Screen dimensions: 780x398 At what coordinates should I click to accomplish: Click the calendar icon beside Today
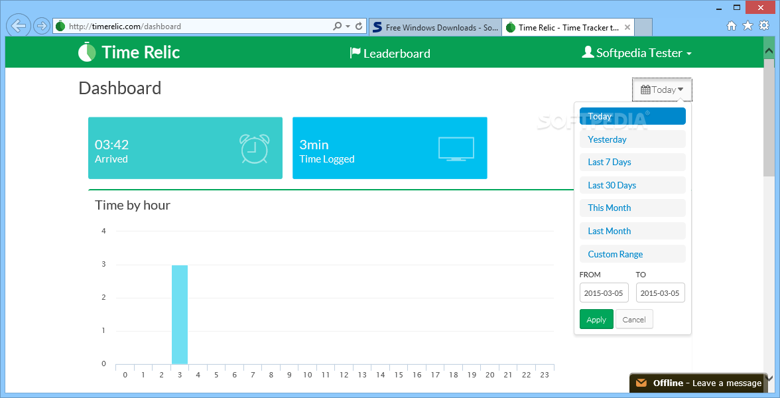tap(646, 90)
